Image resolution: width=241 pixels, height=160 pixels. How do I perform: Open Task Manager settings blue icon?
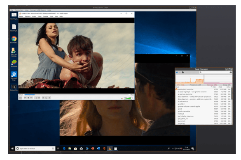pyautogui.click(x=177, y=72)
